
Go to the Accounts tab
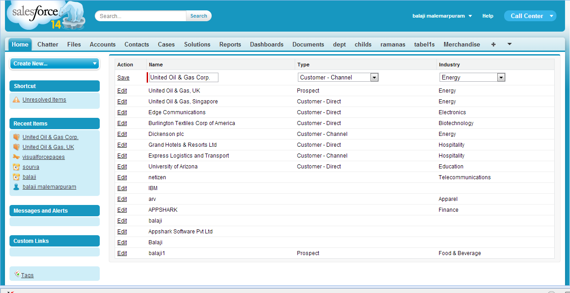click(x=102, y=44)
